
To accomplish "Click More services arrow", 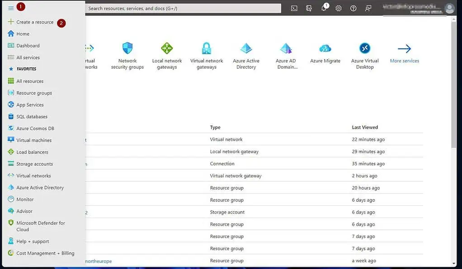I will pos(404,49).
